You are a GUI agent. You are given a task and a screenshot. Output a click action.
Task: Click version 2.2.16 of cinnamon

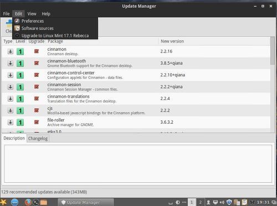click(166, 51)
